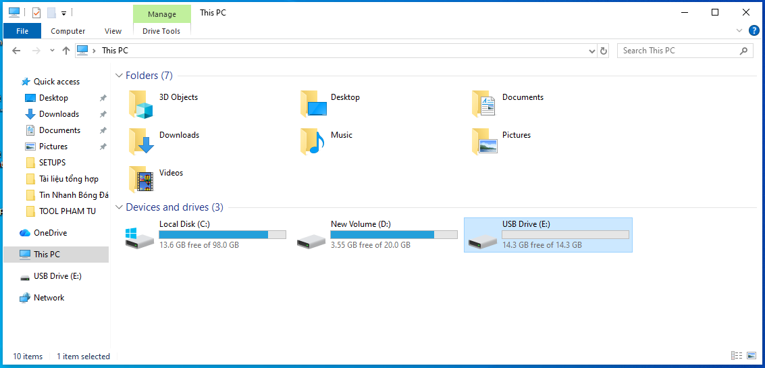
Task: Click the Search This PC field
Action: click(677, 51)
